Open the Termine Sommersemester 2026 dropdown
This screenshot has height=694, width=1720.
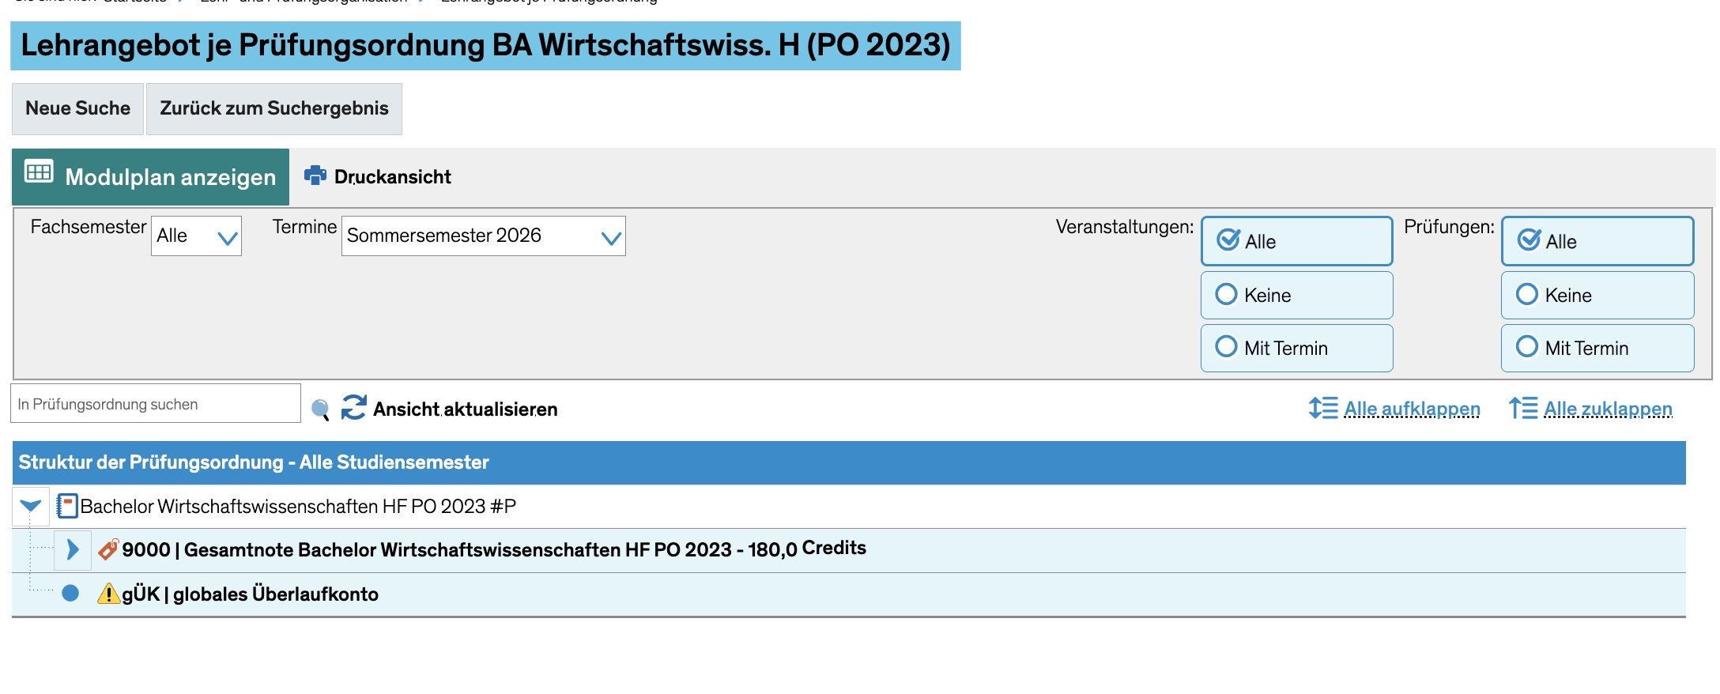point(483,236)
